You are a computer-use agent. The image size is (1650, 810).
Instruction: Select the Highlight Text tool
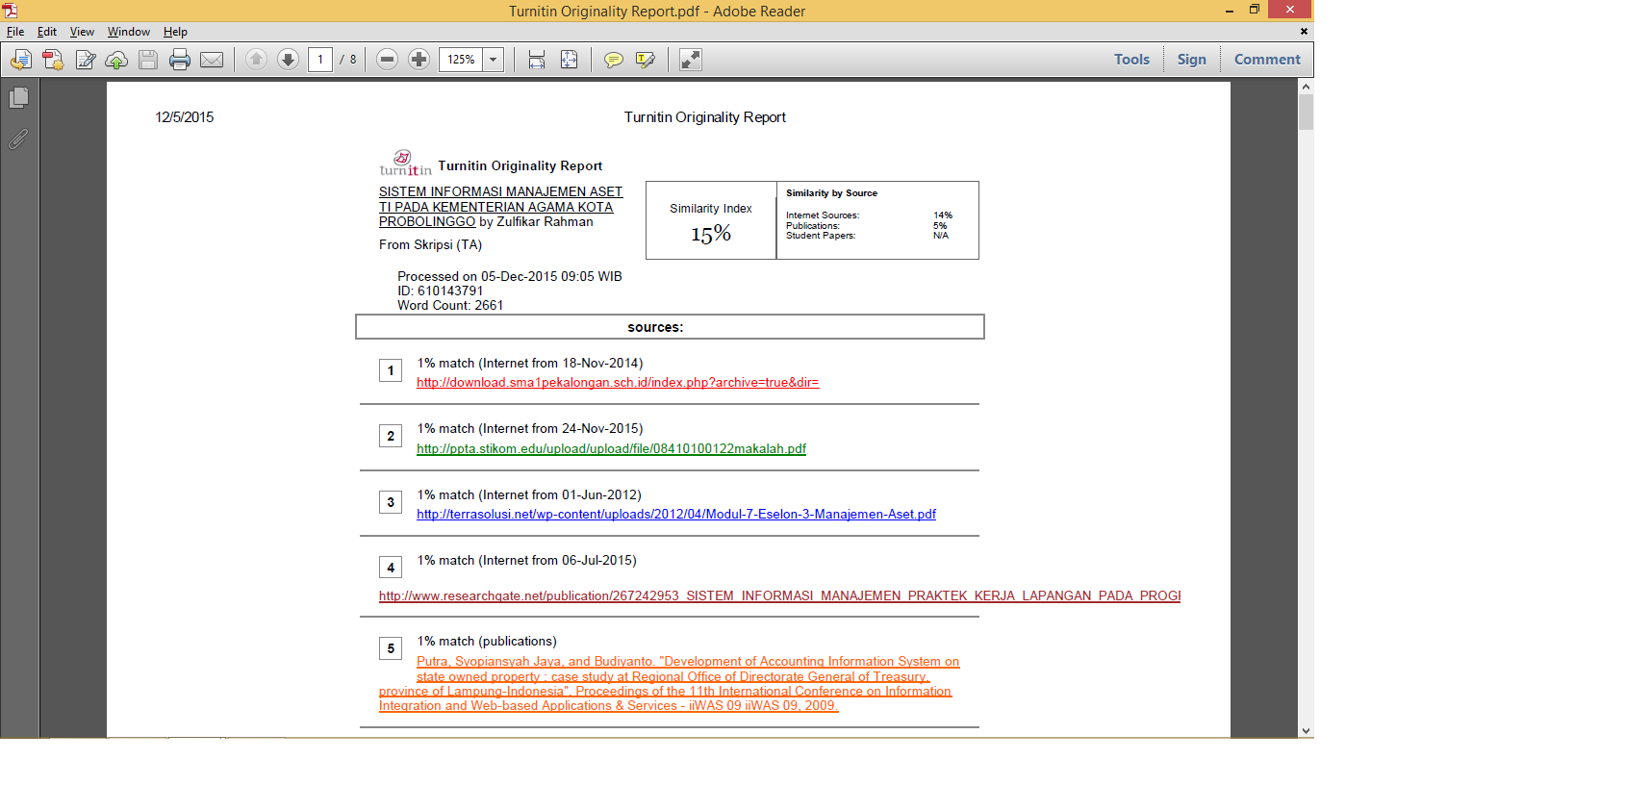coord(645,60)
